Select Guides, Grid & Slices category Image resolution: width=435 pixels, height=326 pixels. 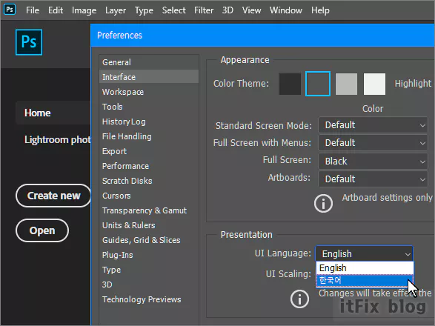point(149,240)
